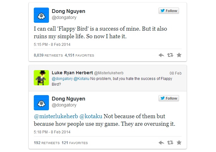Star the 'overusing it' tweet
216x152 pixels.
pyautogui.click(x=179, y=143)
